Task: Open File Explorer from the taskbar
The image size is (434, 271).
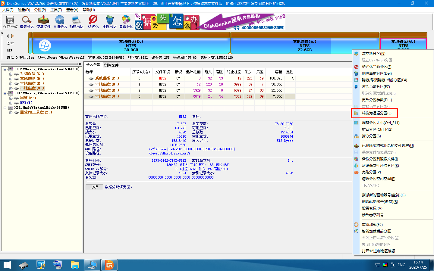Action: click(75, 265)
